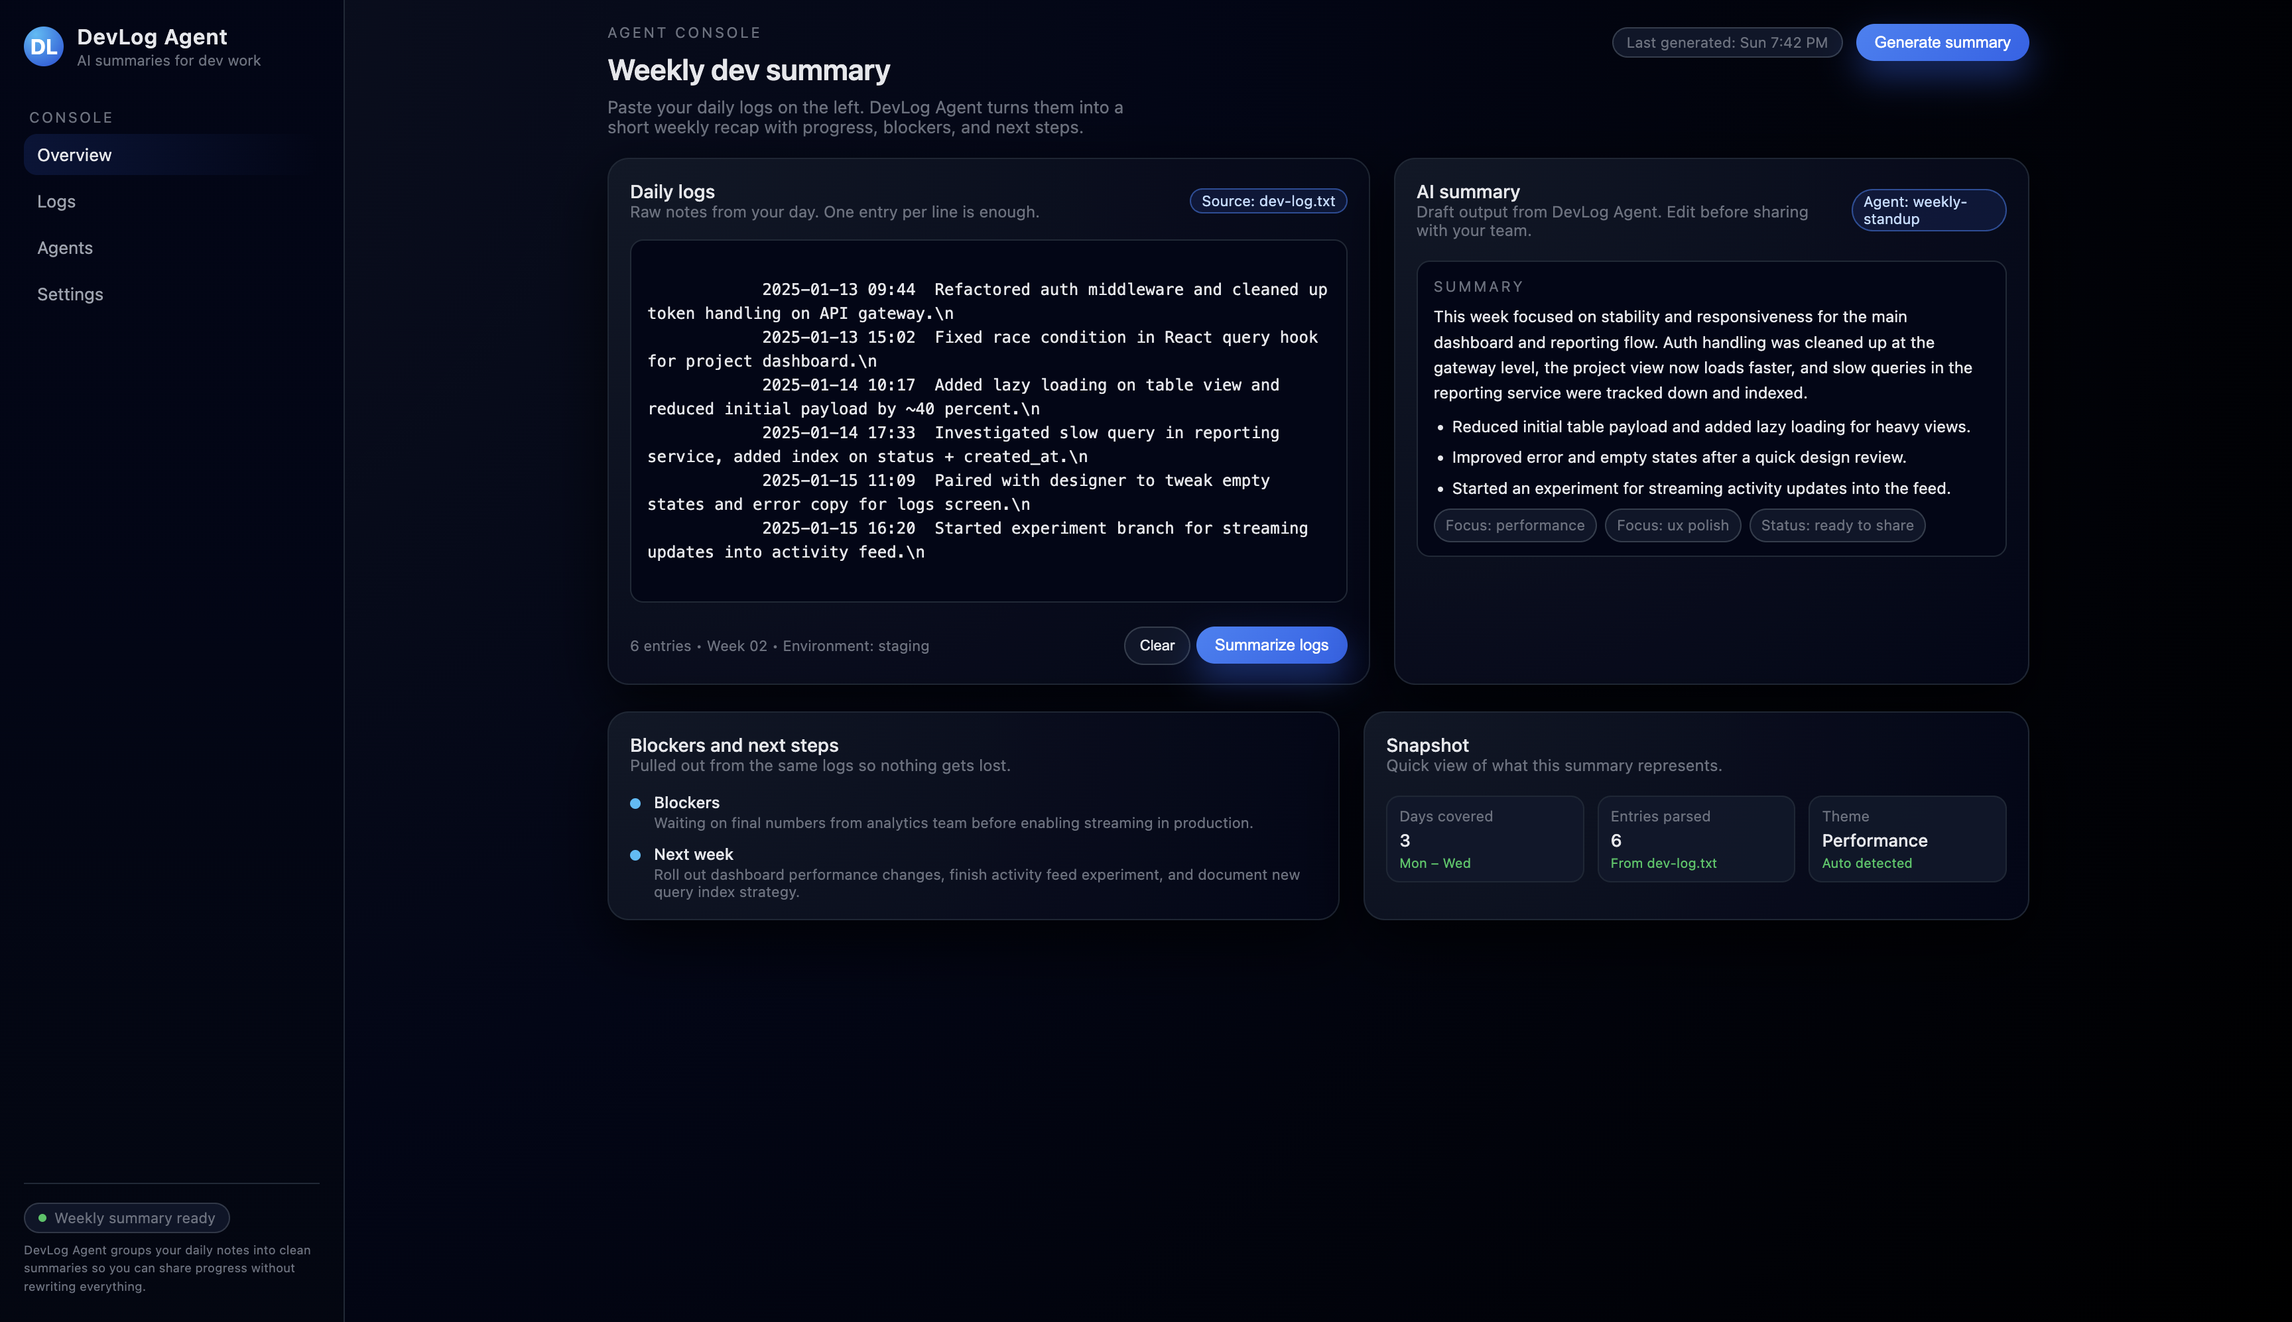Click the Weekly summary ready status pill
This screenshot has height=1322, width=2292.
click(x=126, y=1218)
